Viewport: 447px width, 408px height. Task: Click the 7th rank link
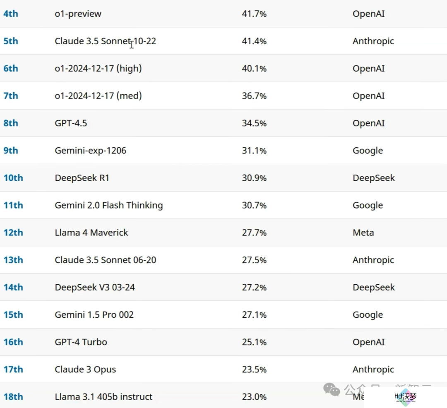pos(11,96)
